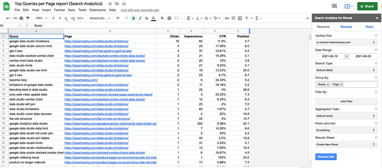The width and height of the screenshot is (382, 168).
Task: Open the text color picker
Action: coord(153,19)
